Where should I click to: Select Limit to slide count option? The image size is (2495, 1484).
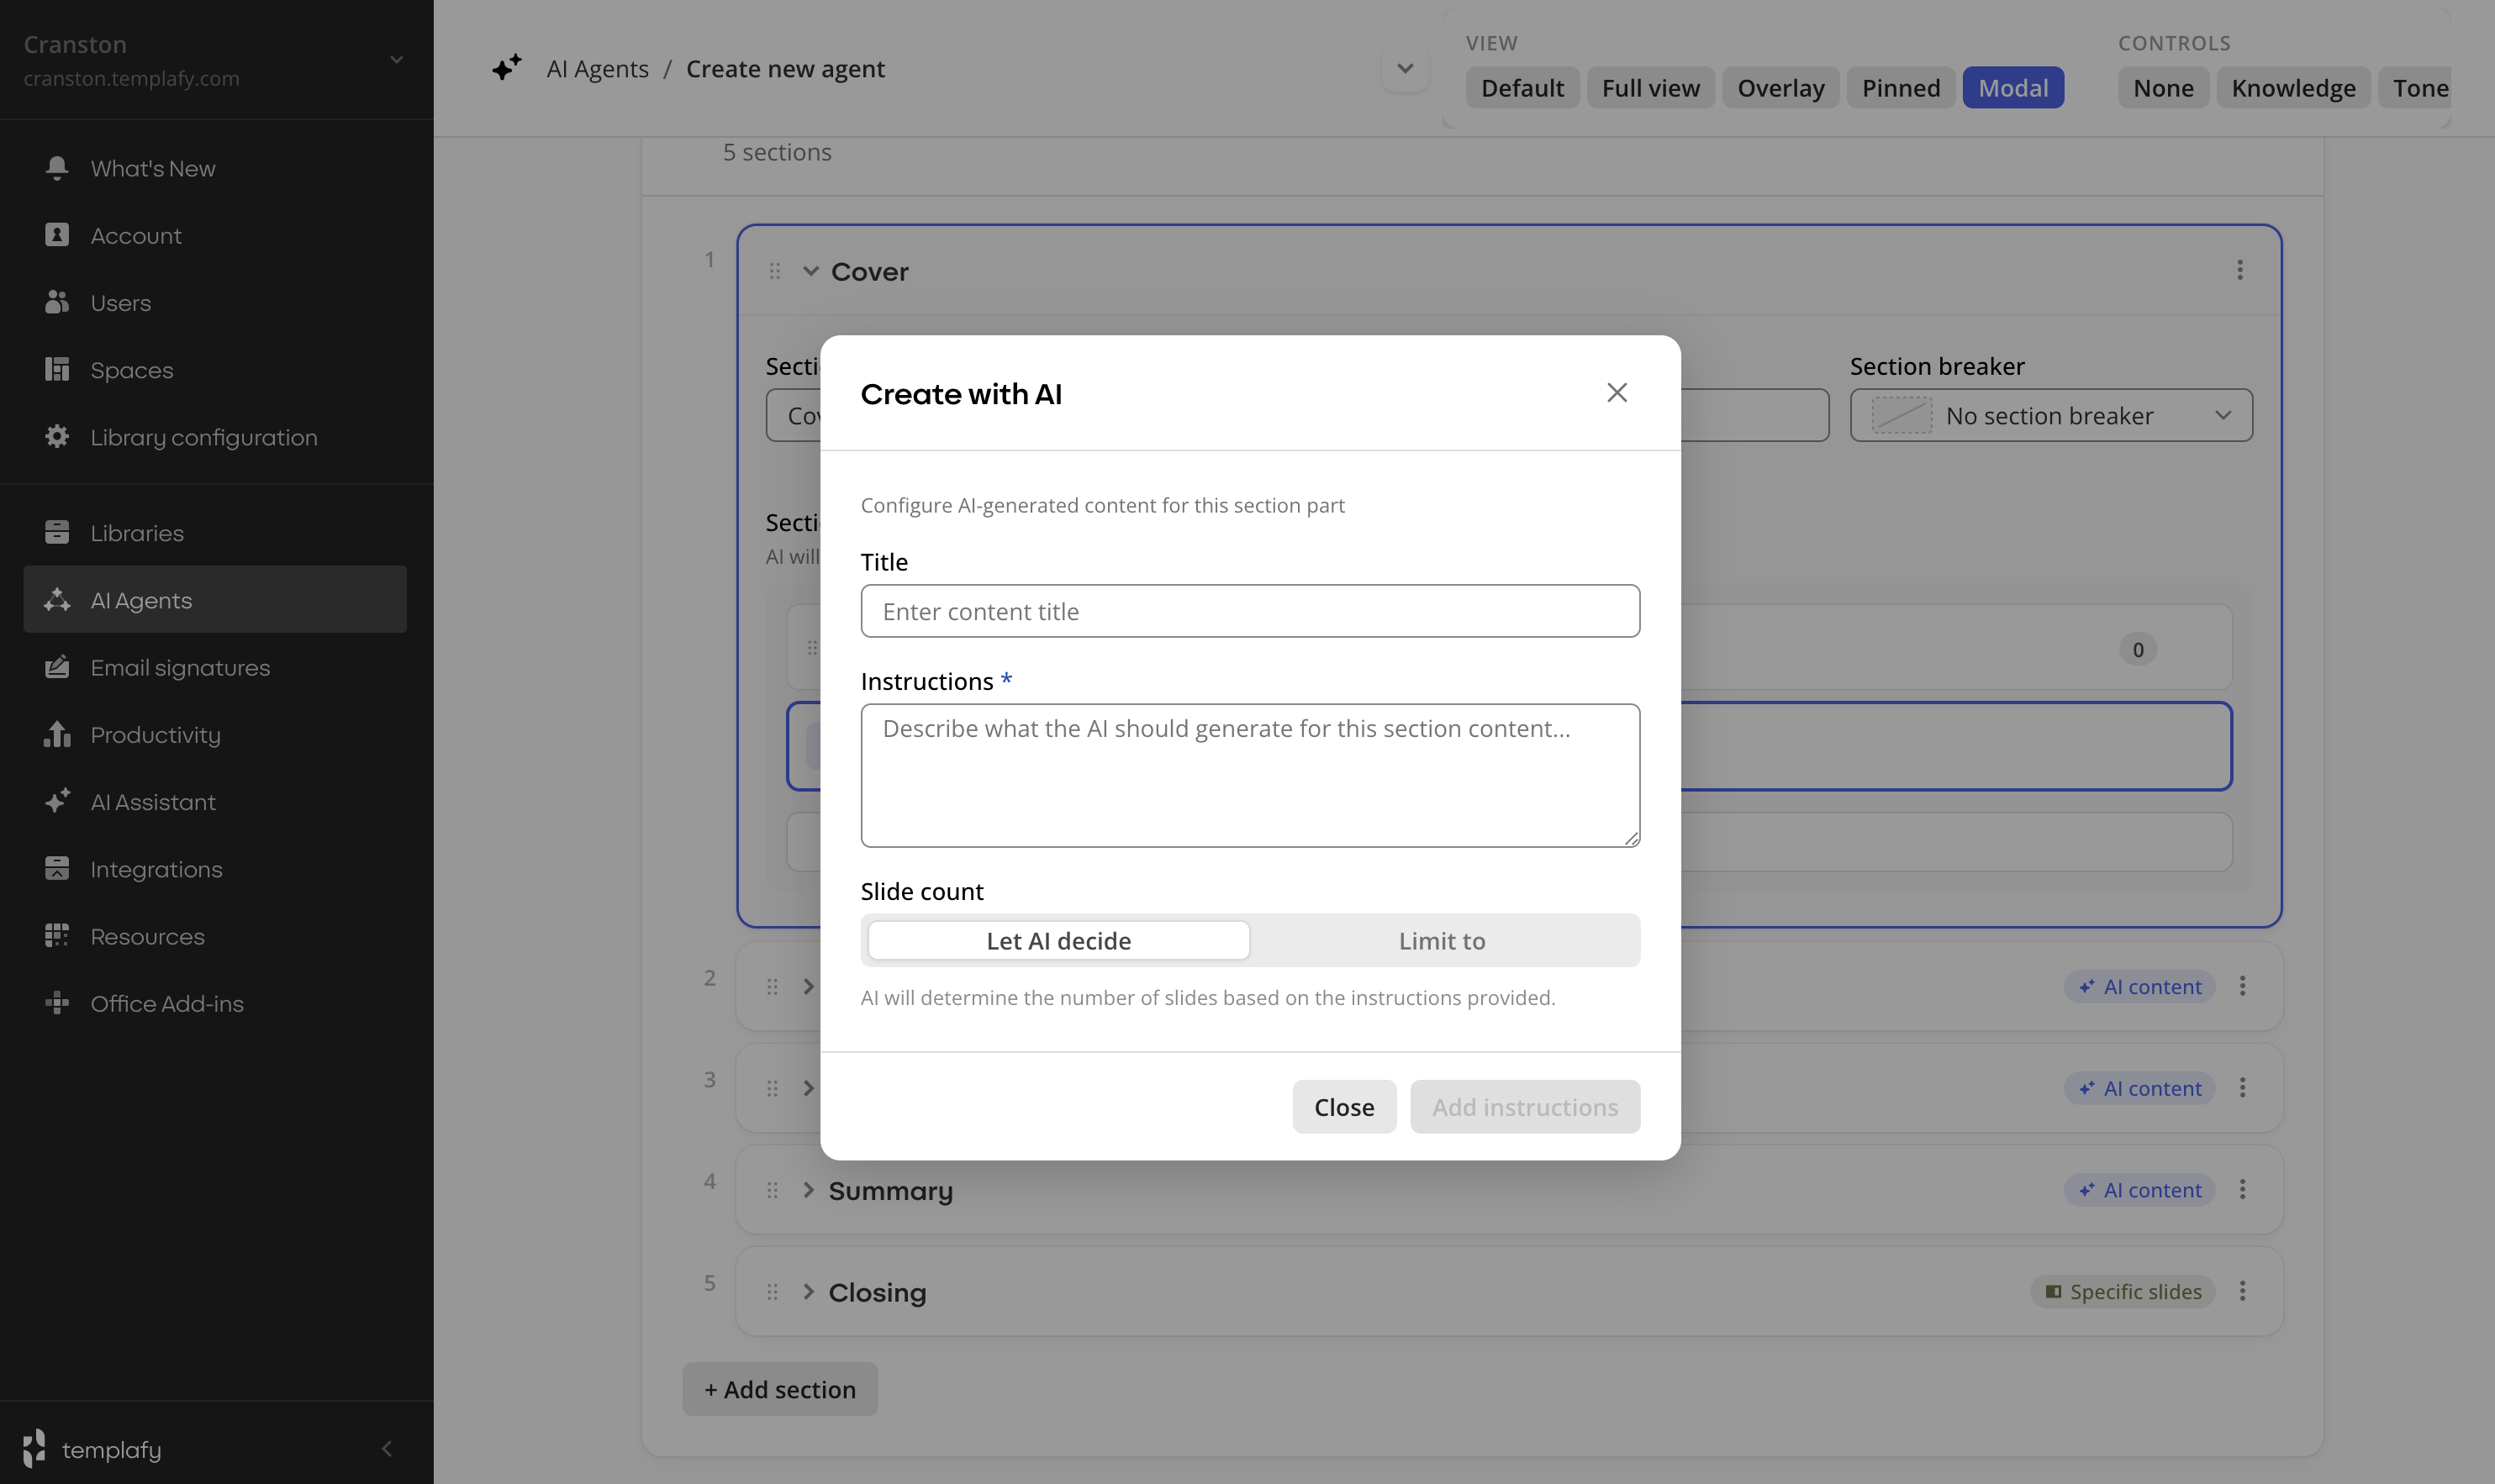[1442, 940]
